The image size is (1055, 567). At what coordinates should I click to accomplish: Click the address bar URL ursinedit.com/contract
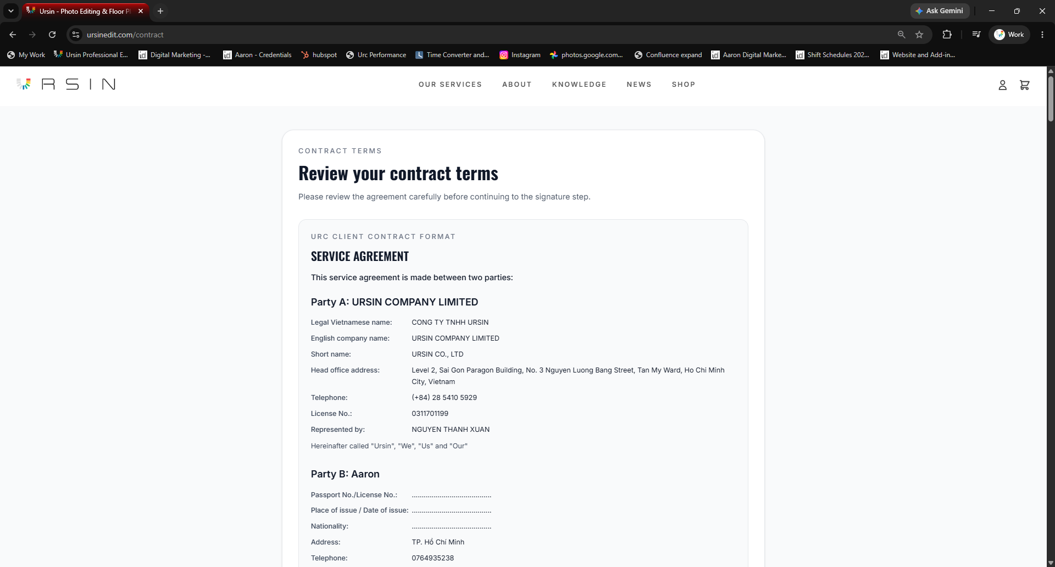[125, 35]
